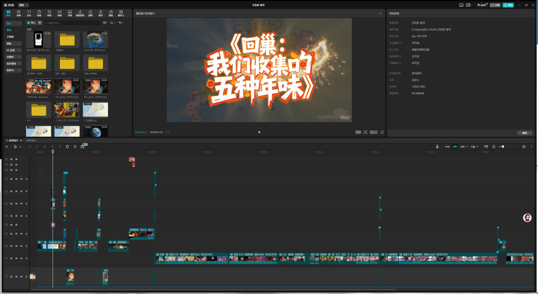Toggle eye visibility on the top text track
This screenshot has height=294, width=538.
(16, 159)
